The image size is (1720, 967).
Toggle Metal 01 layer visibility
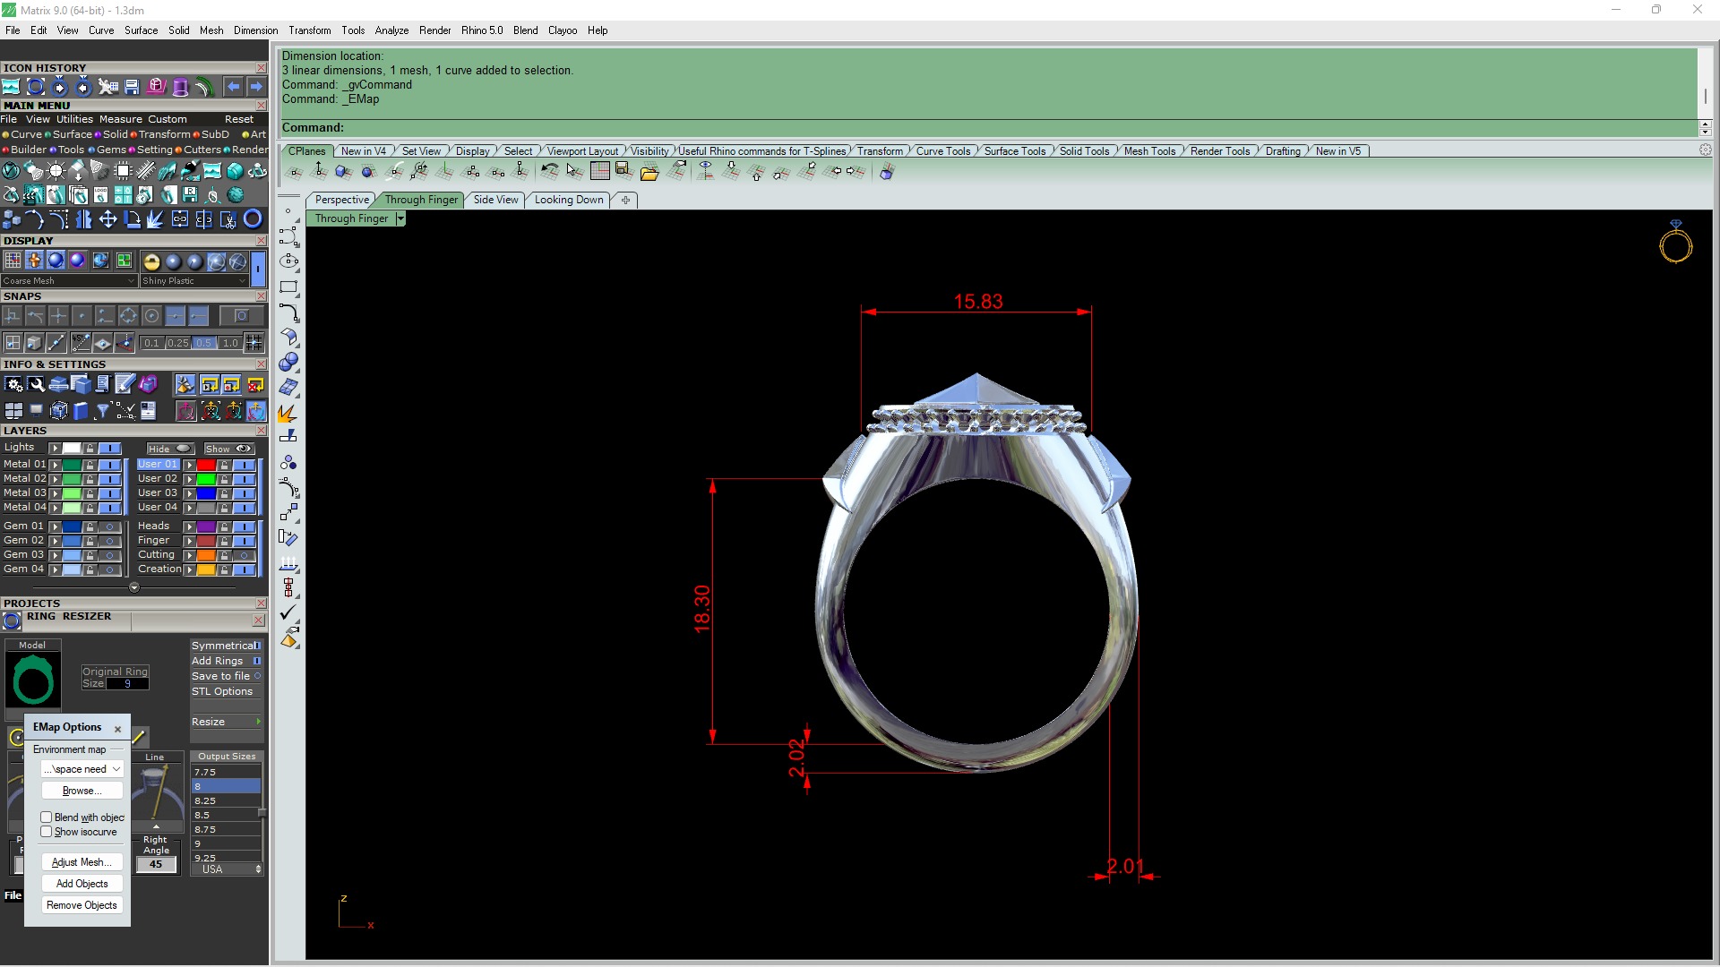tap(110, 465)
